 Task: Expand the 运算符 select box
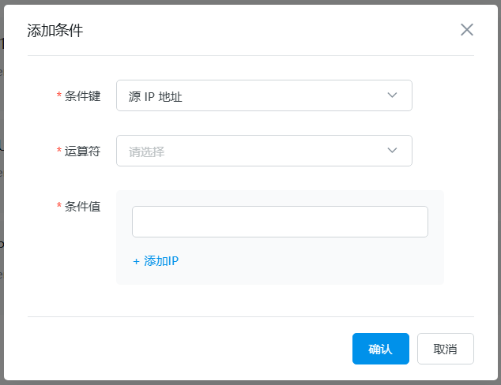(264, 151)
